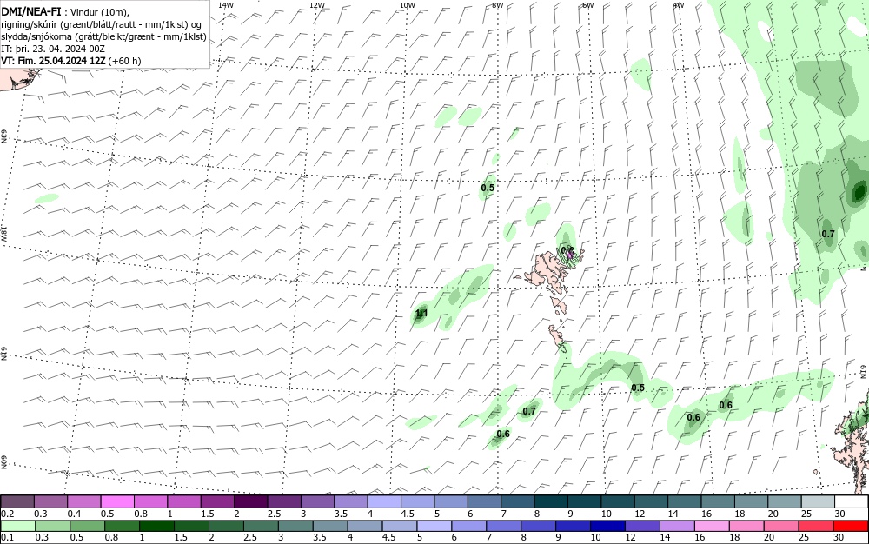Pick the medium green 0.5 swatch in lower legend
869x544 pixels.
(x=87, y=526)
